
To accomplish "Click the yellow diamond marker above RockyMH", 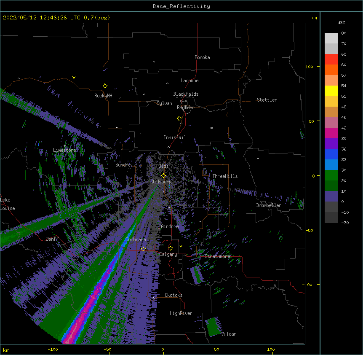I will 105,86.
